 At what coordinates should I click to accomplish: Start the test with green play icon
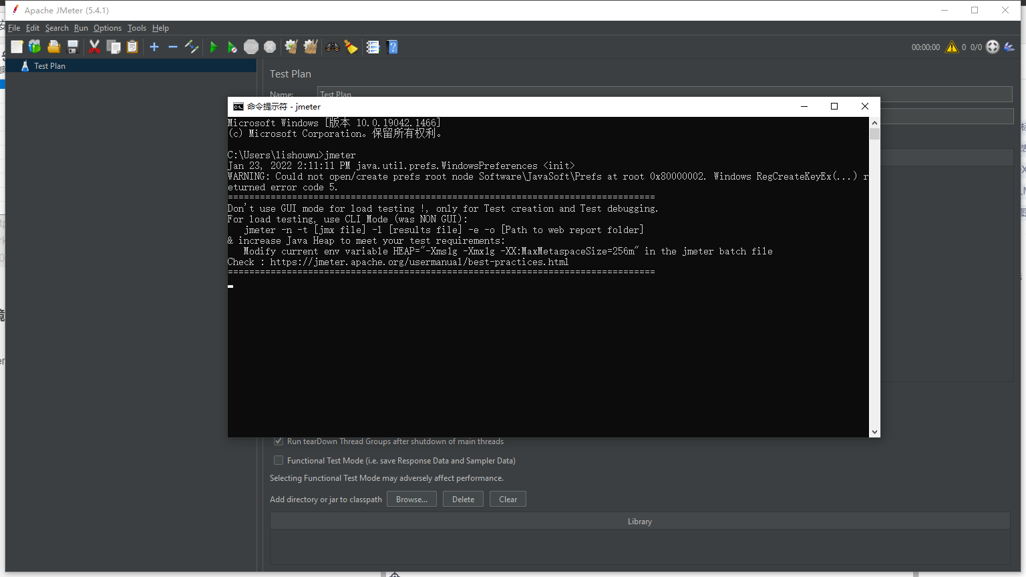click(x=214, y=47)
